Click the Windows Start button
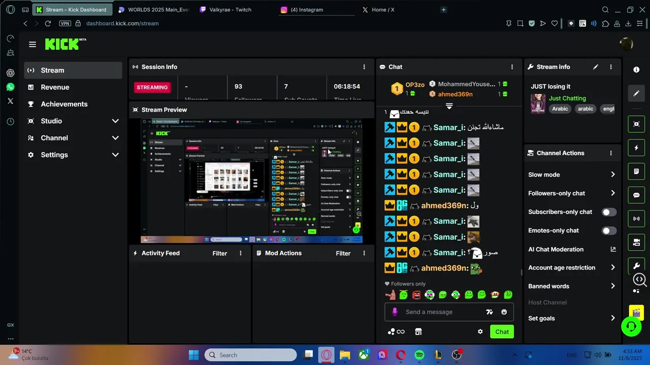The height and width of the screenshot is (365, 650). click(194, 355)
